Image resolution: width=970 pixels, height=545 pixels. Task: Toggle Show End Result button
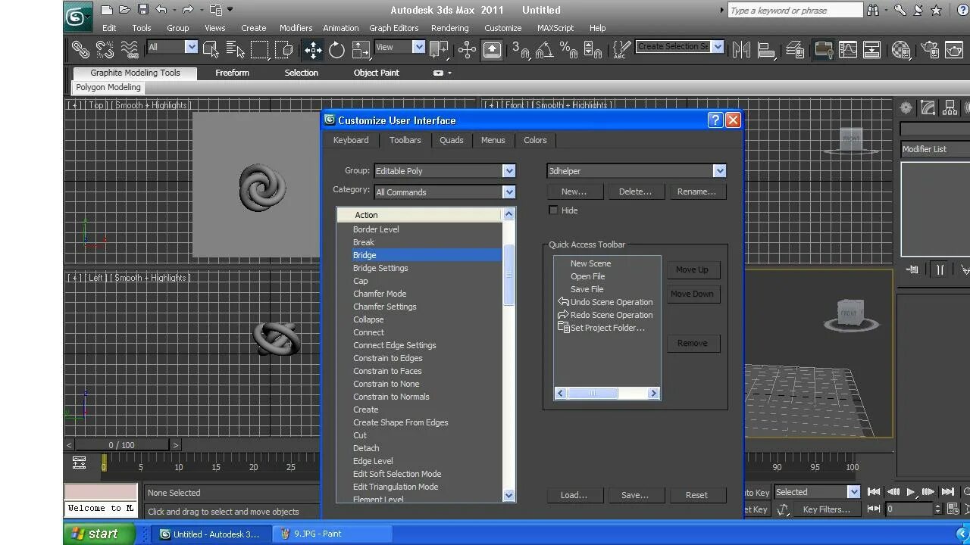tap(940, 269)
